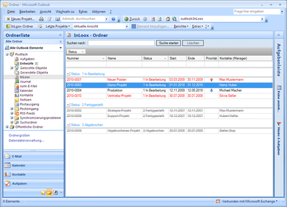This screenshot has height=207, width=287.
Task: Open the Datei menu
Action: click(x=11, y=11)
